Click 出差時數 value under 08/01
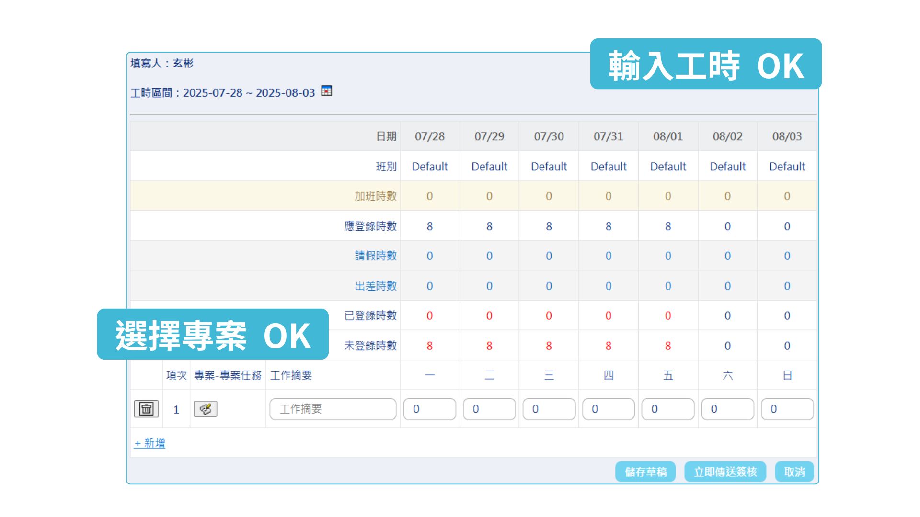The height and width of the screenshot is (517, 920). point(667,286)
